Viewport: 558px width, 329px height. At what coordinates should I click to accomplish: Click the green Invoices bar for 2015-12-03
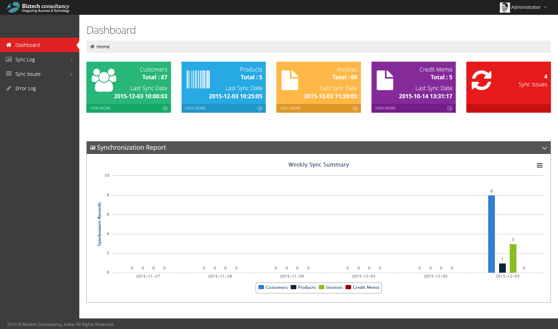point(513,258)
